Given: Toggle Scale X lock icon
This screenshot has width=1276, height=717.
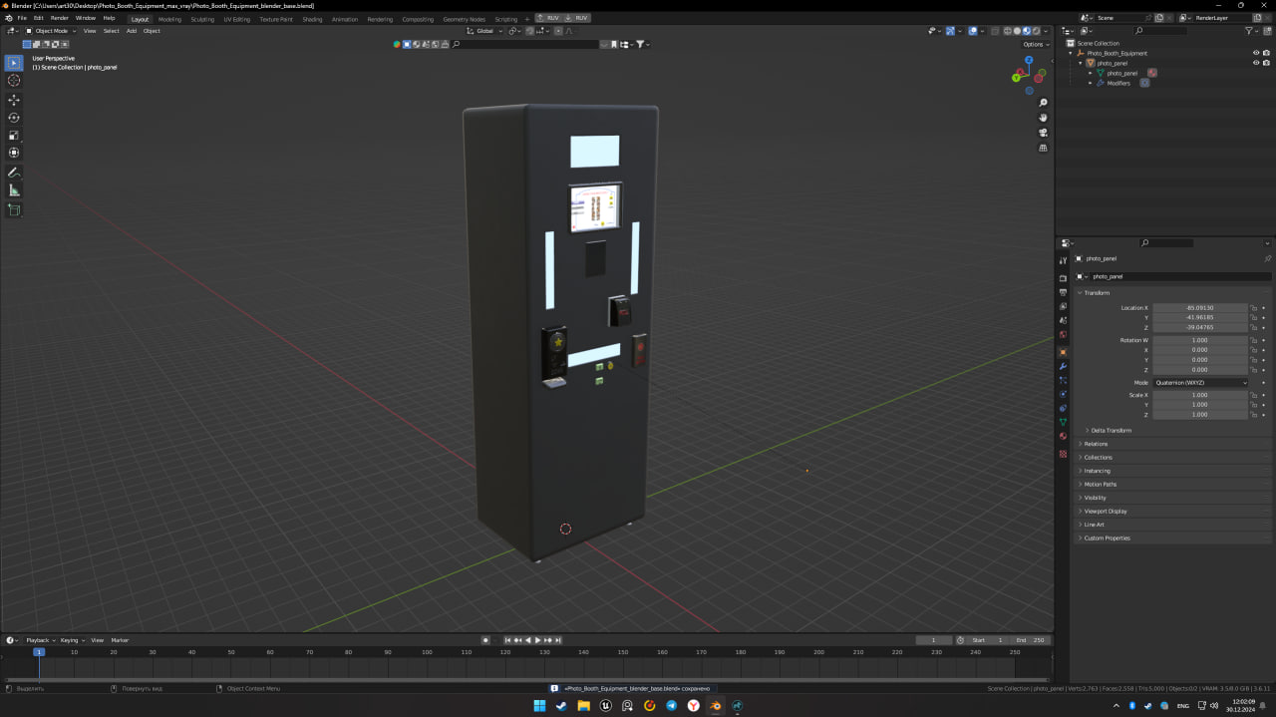Looking at the screenshot, I should tap(1254, 395).
